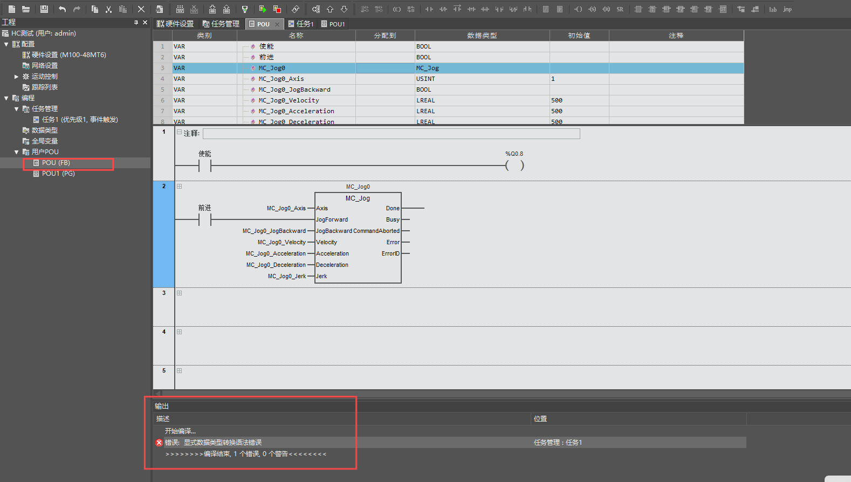Click the Cut scissors icon
851x482 pixels.
pyautogui.click(x=108, y=9)
